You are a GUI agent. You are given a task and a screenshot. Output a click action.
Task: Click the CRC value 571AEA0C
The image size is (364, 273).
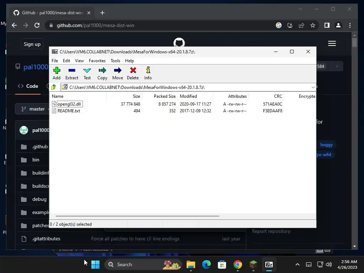click(x=273, y=104)
